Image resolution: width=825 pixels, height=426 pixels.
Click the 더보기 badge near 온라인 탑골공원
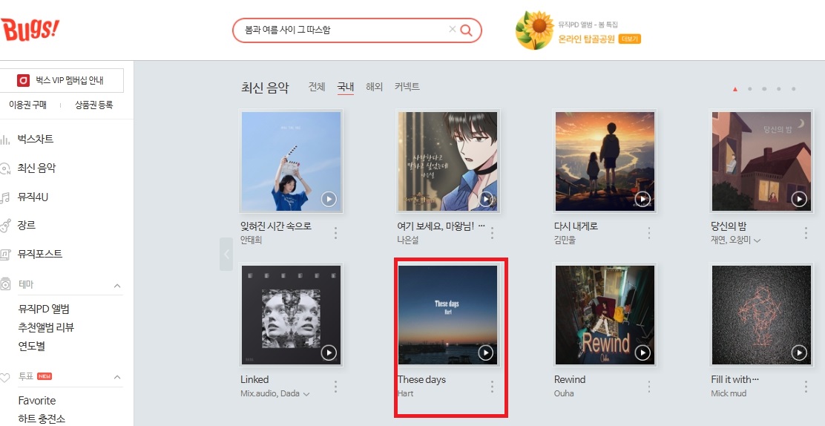(x=630, y=39)
